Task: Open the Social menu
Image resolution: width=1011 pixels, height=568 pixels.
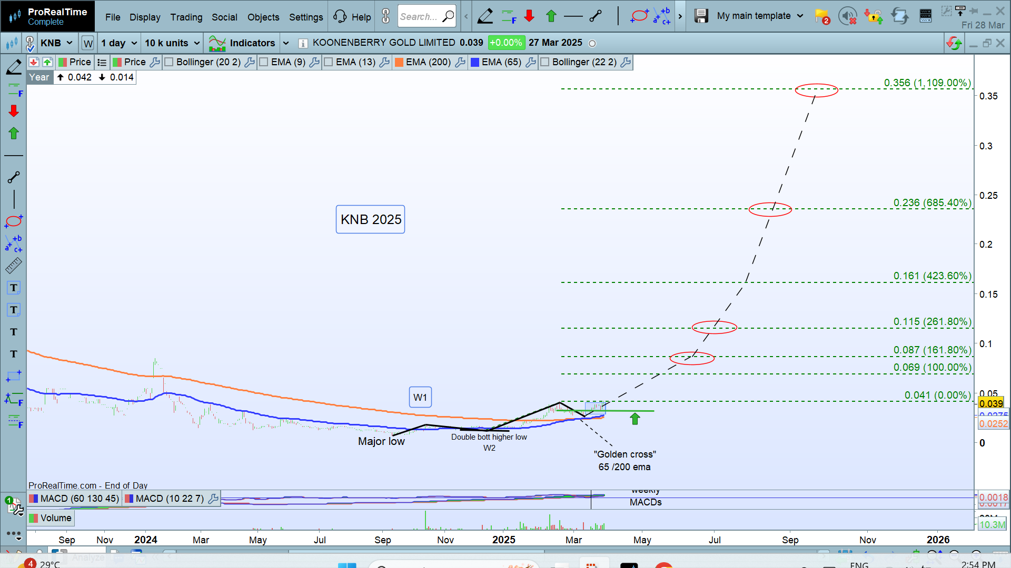Action: (x=224, y=17)
